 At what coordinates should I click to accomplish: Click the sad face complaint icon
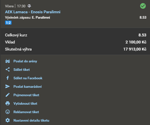tap(8, 112)
